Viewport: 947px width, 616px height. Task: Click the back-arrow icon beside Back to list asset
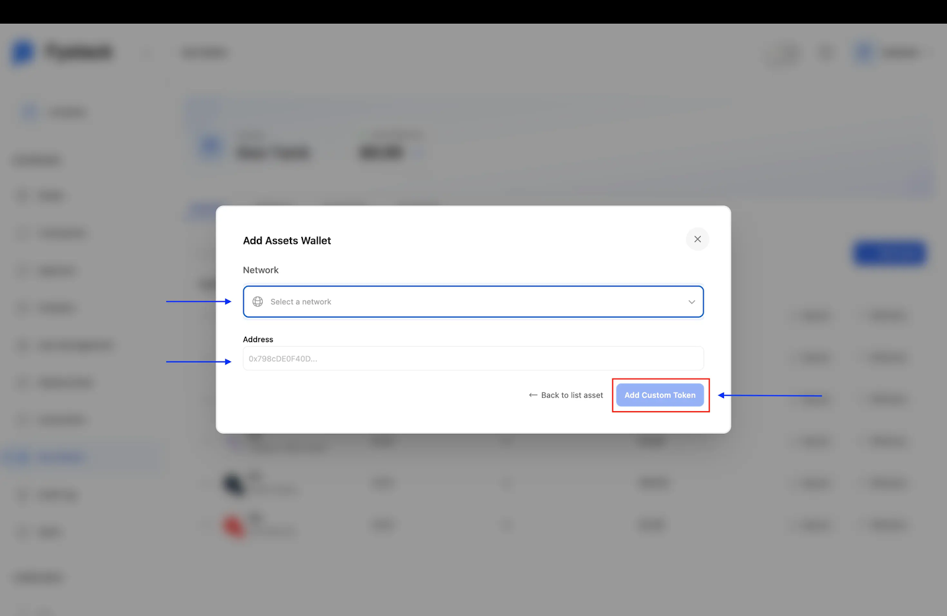coord(532,395)
